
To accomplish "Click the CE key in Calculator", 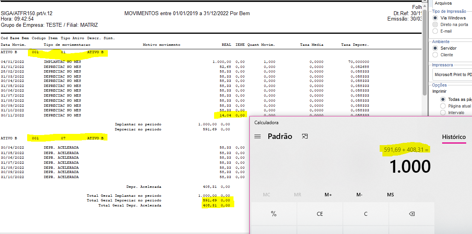I will click(x=320, y=214).
